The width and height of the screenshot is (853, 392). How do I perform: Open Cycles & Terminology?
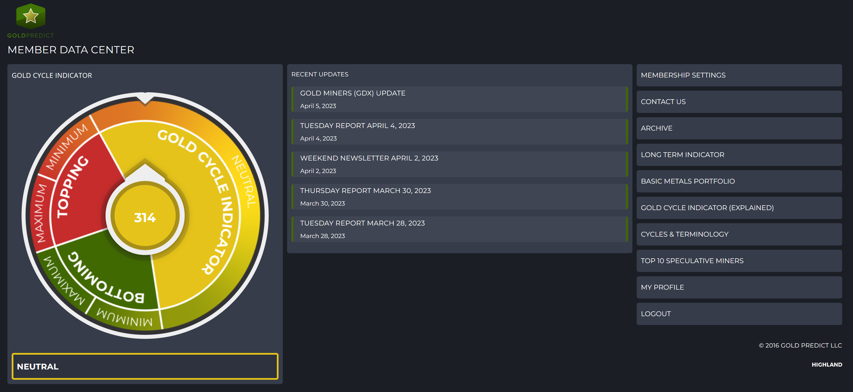[684, 234]
